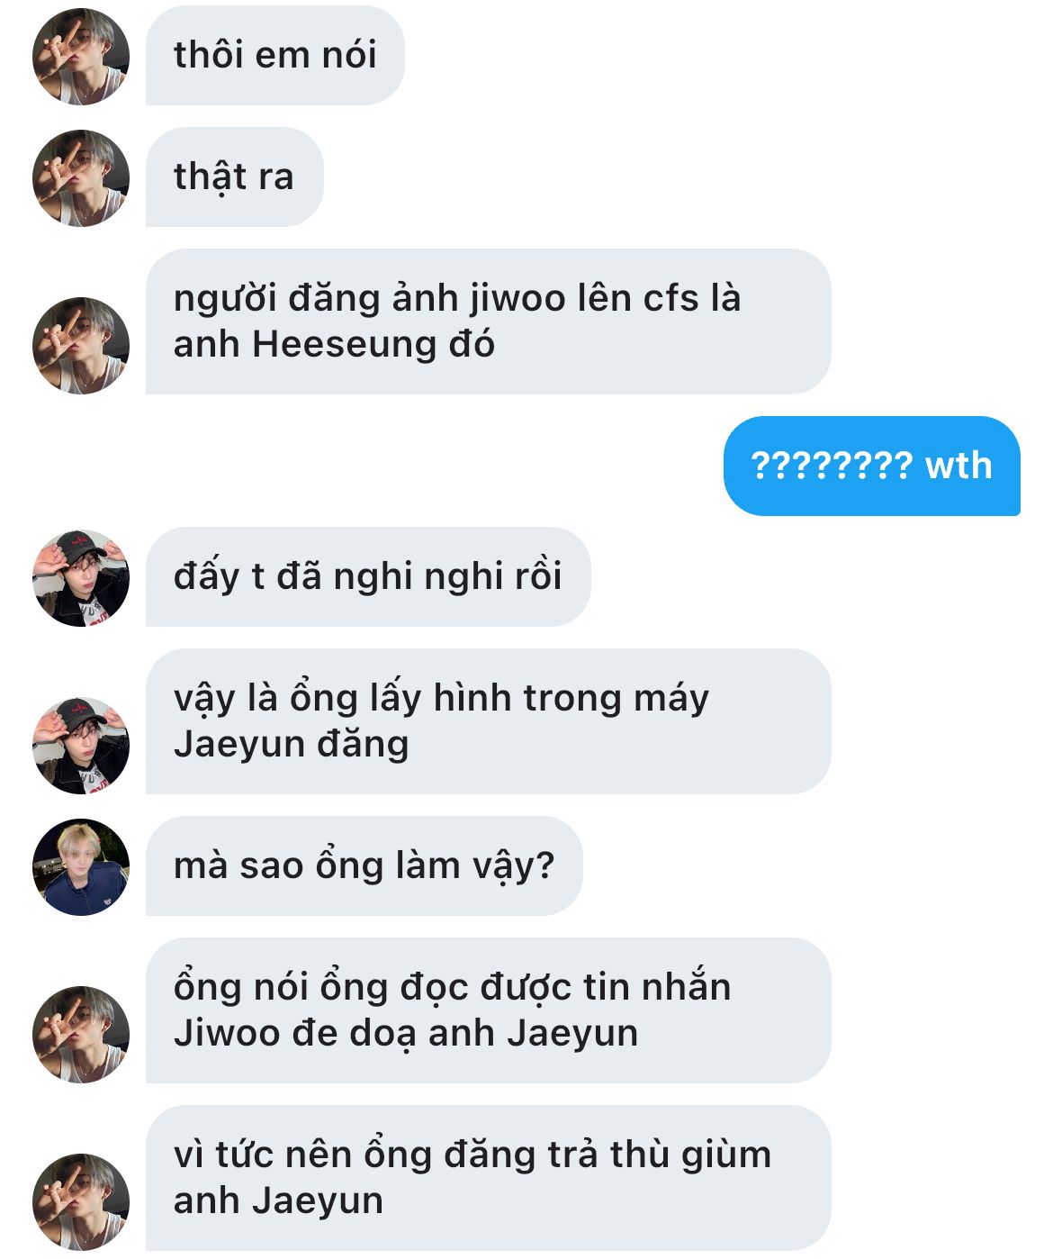Select the 'vì tức nên ổng đăng trả thù' bubble
Viewport: 1053px width, 1259px height.
[488, 1178]
